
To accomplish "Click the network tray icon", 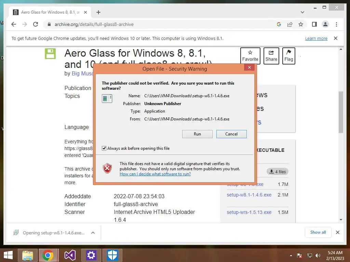I will pos(309,256).
